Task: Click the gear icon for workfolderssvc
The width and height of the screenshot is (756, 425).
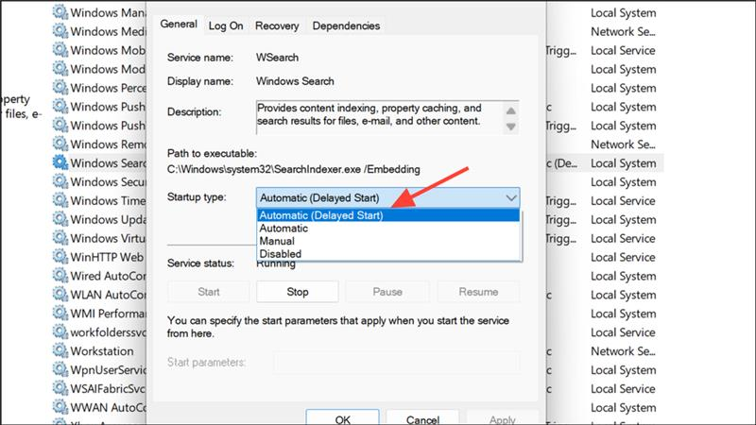Action: point(60,331)
